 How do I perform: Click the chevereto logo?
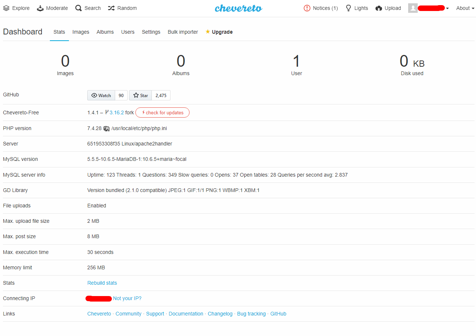tap(238, 8)
